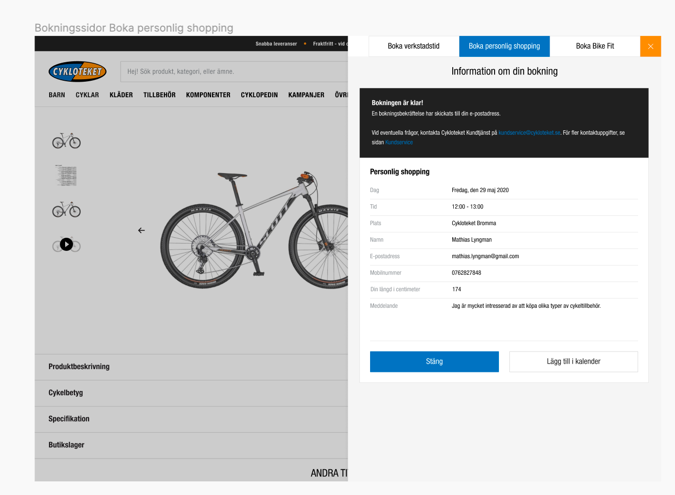Expand the Produktbeskrivning section

point(191,367)
